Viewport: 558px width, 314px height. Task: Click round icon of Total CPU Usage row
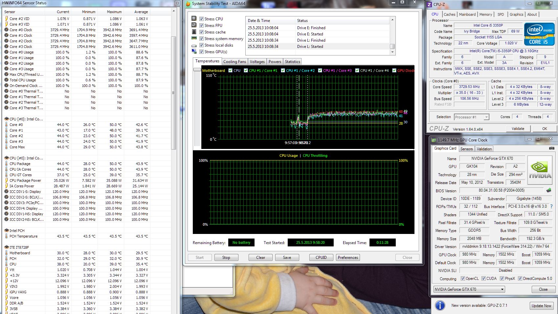coord(6,80)
